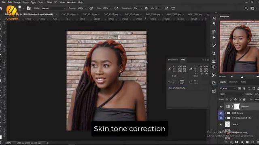The width and height of the screenshot is (259, 145).
Task: Open smoothing options gear icon
Action: pos(146,8)
